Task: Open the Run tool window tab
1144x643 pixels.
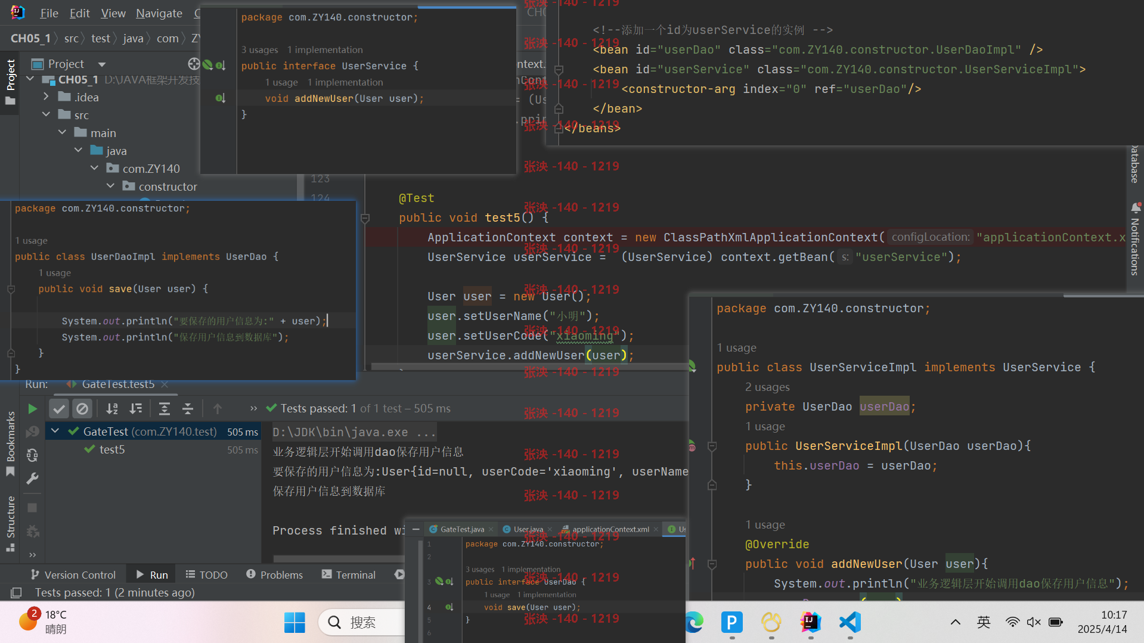Action: tap(152, 574)
